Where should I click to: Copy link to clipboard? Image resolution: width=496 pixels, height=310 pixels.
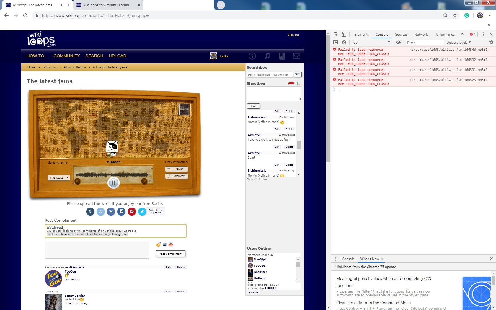[156, 211]
